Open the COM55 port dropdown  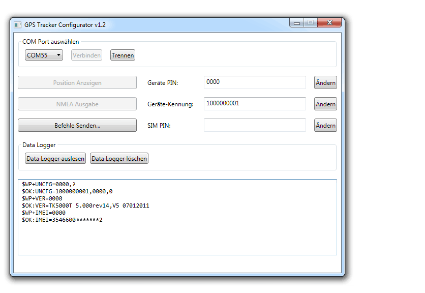pos(44,55)
